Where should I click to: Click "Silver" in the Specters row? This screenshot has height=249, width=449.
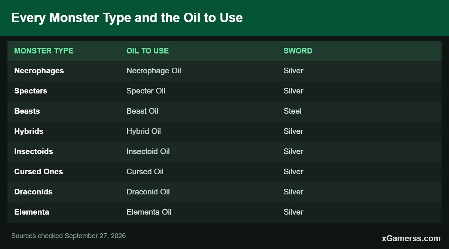click(x=293, y=91)
